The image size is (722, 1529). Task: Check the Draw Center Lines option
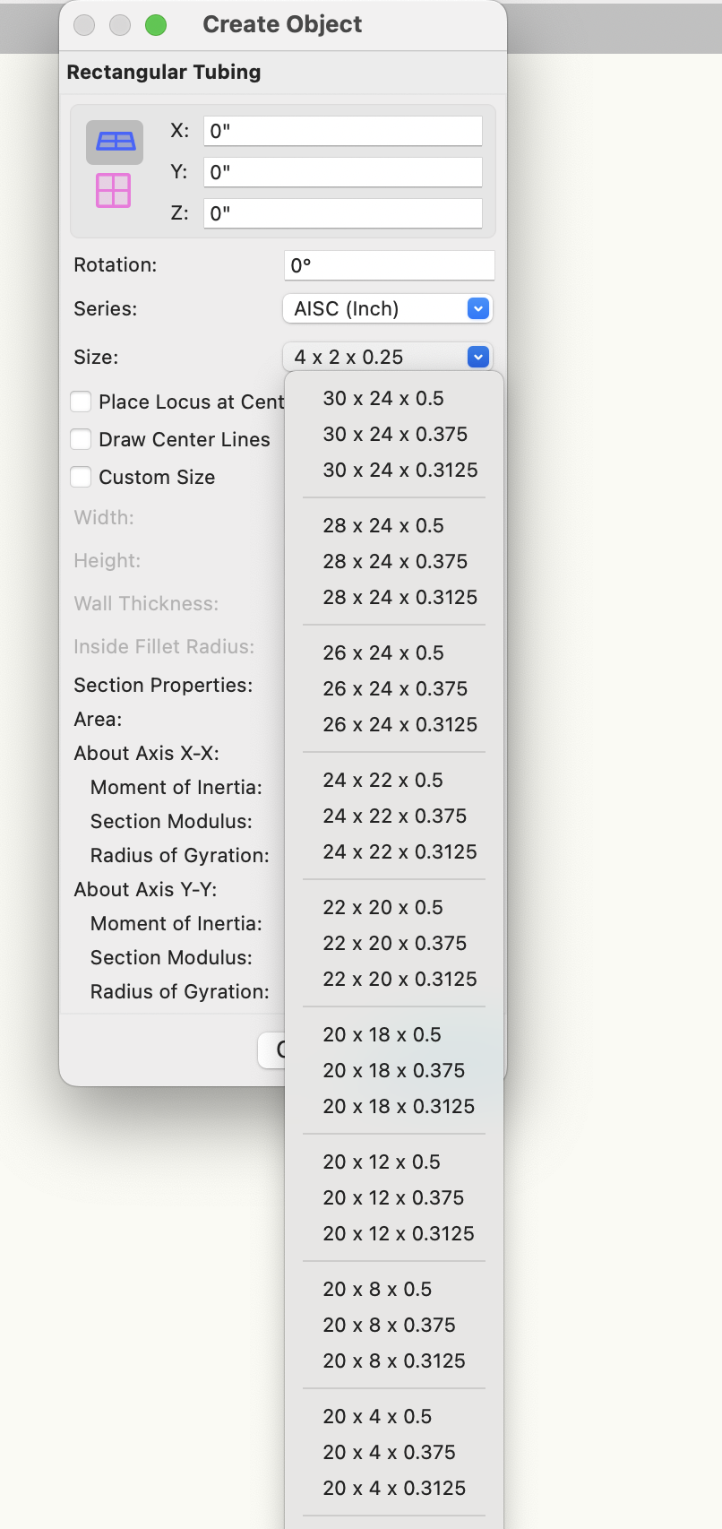81,439
